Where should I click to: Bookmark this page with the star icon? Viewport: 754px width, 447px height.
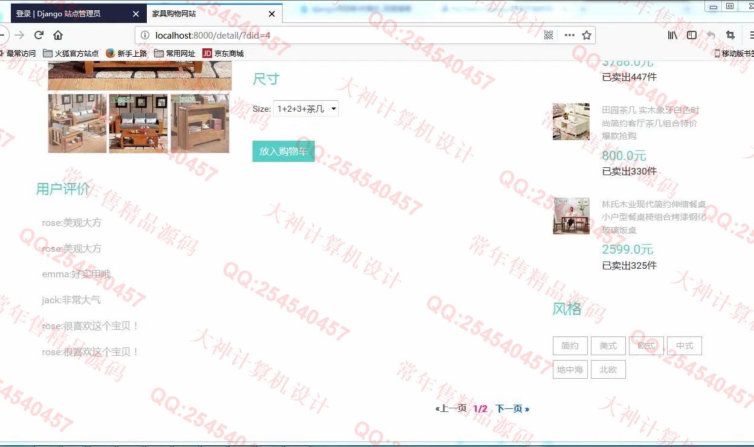pos(586,35)
